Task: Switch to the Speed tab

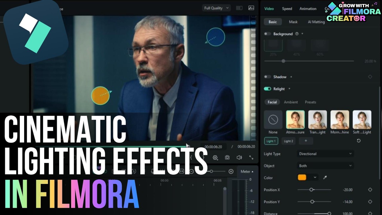Action: (x=287, y=9)
